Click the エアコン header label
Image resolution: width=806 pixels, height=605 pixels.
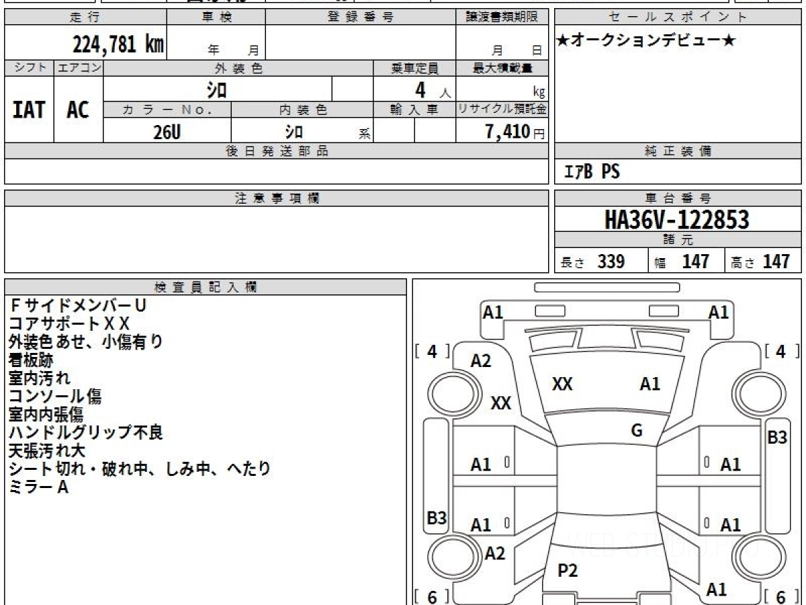click(x=79, y=68)
